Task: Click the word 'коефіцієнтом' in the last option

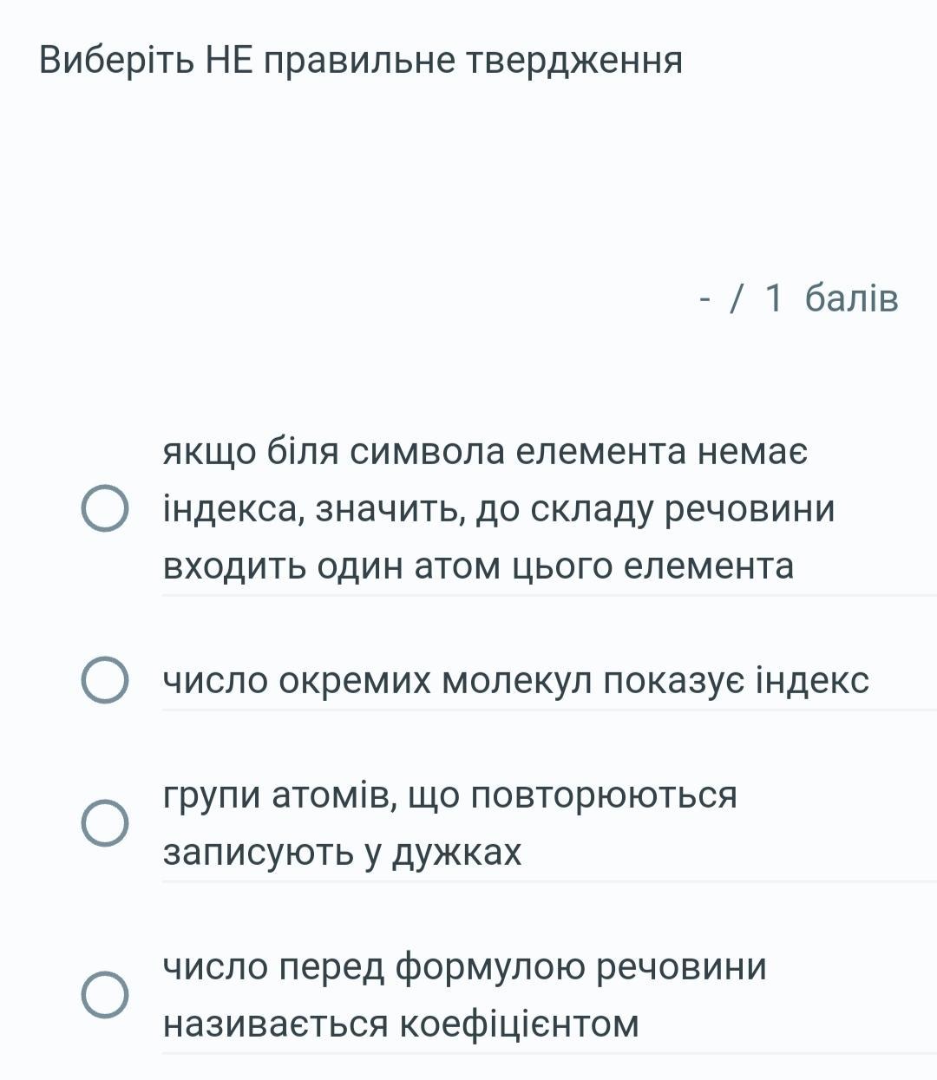Action: click(518, 1024)
